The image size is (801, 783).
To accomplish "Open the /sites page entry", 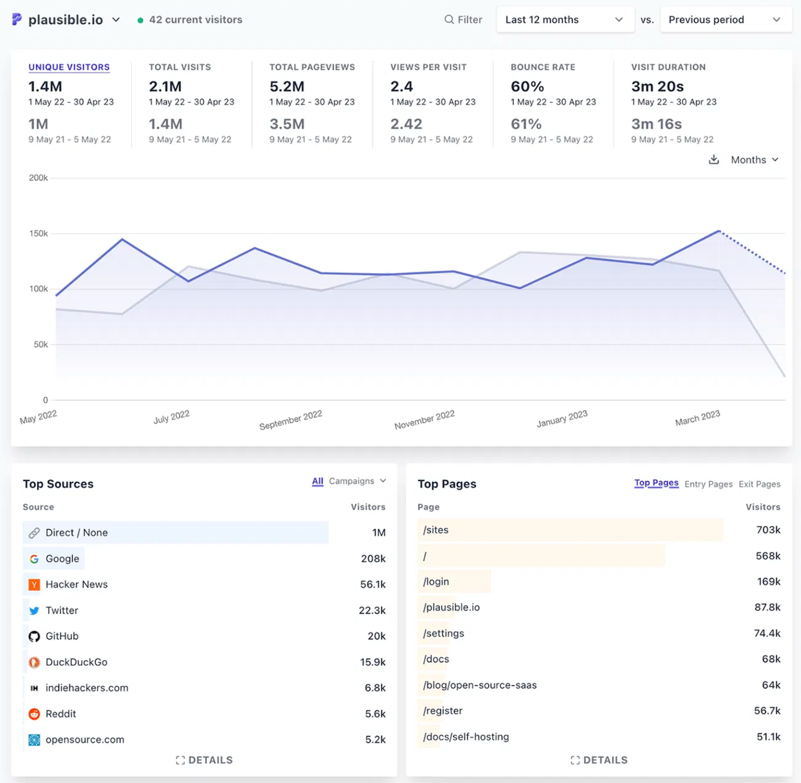I will click(435, 530).
